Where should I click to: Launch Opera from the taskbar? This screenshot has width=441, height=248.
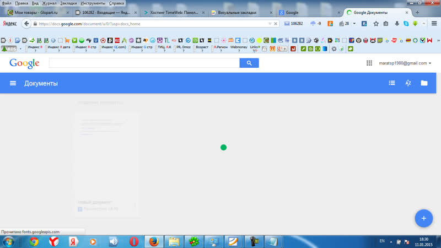(134, 242)
